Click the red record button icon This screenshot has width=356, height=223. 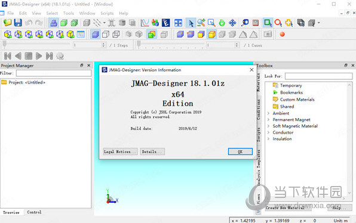(282, 35)
